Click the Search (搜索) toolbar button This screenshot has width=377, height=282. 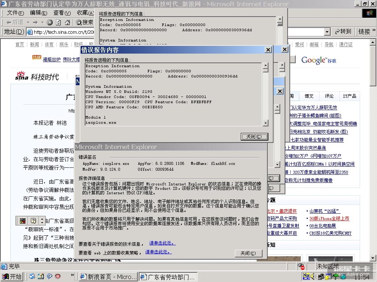(x=84, y=22)
